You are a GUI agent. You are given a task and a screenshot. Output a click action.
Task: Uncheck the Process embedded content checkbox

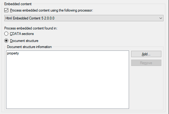[x=6, y=10]
